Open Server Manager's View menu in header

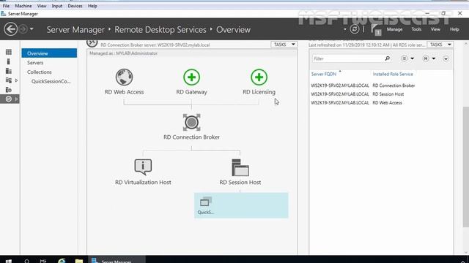coord(435,29)
